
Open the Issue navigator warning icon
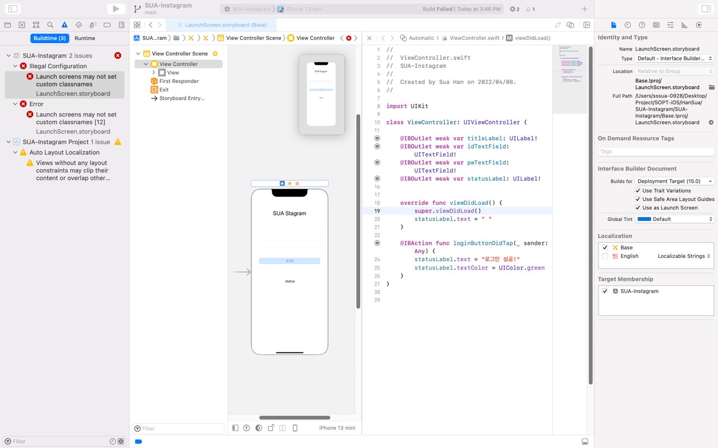[64, 25]
